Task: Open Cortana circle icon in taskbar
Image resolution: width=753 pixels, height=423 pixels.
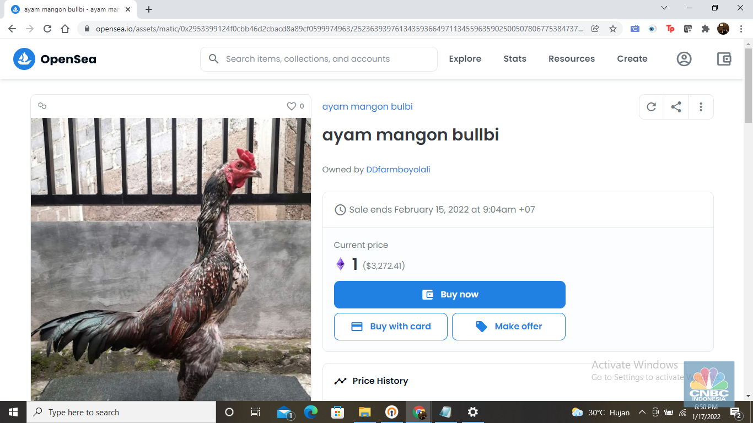Action: coord(229,412)
